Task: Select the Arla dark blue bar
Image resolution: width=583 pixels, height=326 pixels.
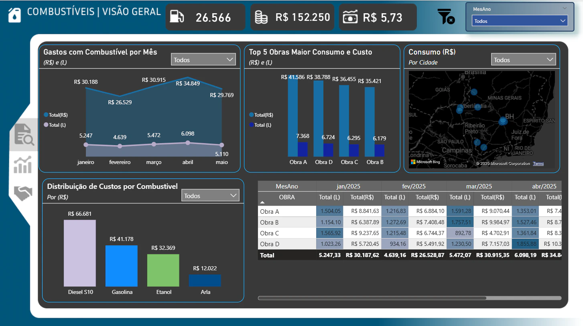Action: click(205, 281)
